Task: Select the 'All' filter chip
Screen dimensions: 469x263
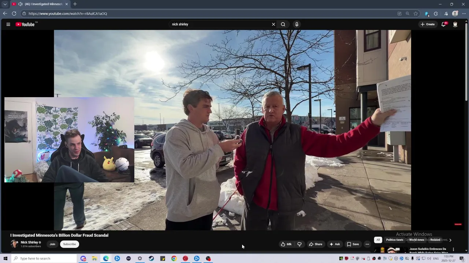Action: click(x=378, y=240)
